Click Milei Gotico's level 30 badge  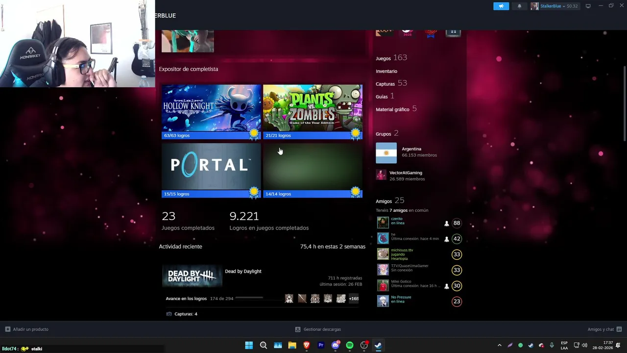(457, 286)
